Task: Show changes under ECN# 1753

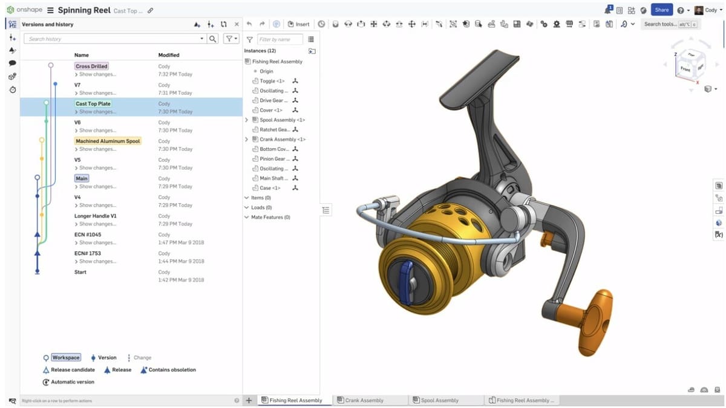Action: 96,262
